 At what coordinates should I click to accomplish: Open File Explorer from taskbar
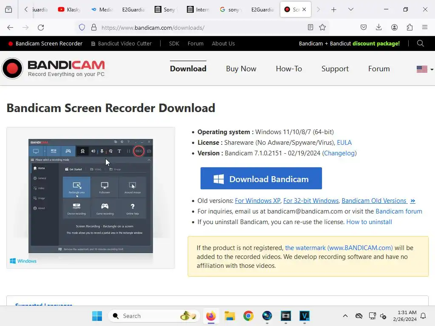[230, 316]
